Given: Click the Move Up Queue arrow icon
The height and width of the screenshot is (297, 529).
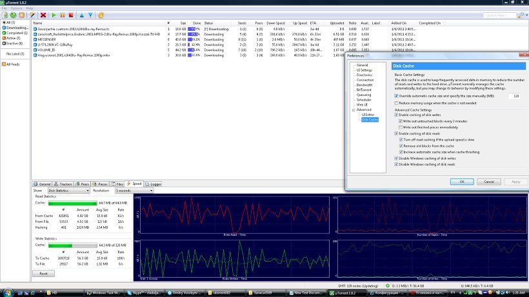Looking at the screenshot, I should pos(81,14).
